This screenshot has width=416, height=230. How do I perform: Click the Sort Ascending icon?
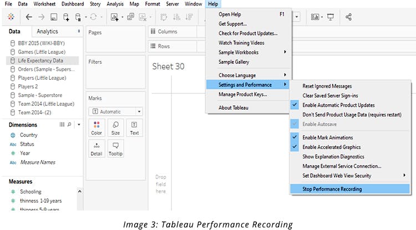click(x=176, y=17)
